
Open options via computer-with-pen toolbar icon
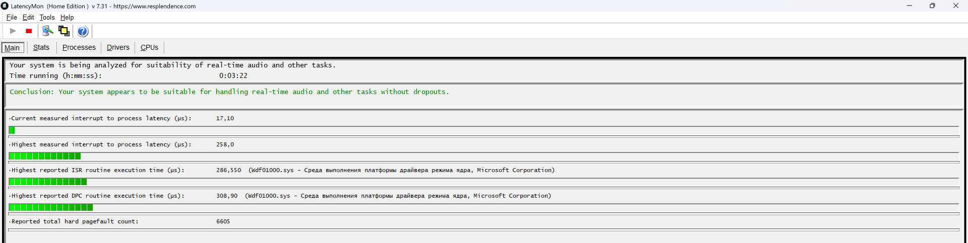point(47,31)
